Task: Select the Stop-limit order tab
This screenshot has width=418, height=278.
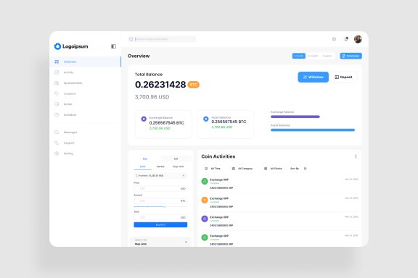Action: [x=179, y=167]
